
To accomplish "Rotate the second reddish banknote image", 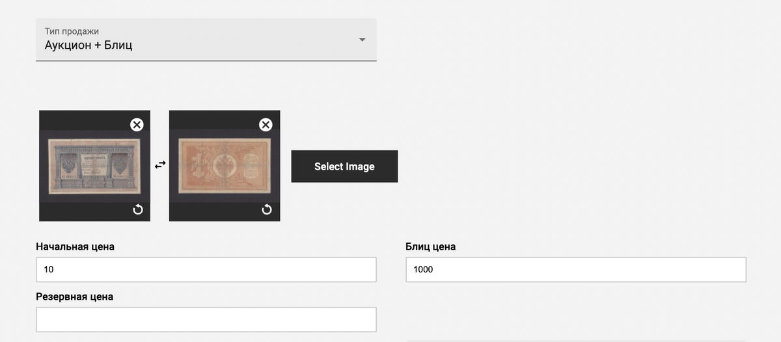I will coord(266,209).
